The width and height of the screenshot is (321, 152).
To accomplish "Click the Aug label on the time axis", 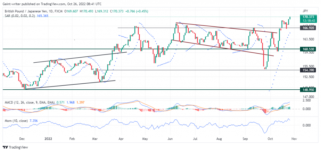I will pyautogui.click(x=219, y=139).
